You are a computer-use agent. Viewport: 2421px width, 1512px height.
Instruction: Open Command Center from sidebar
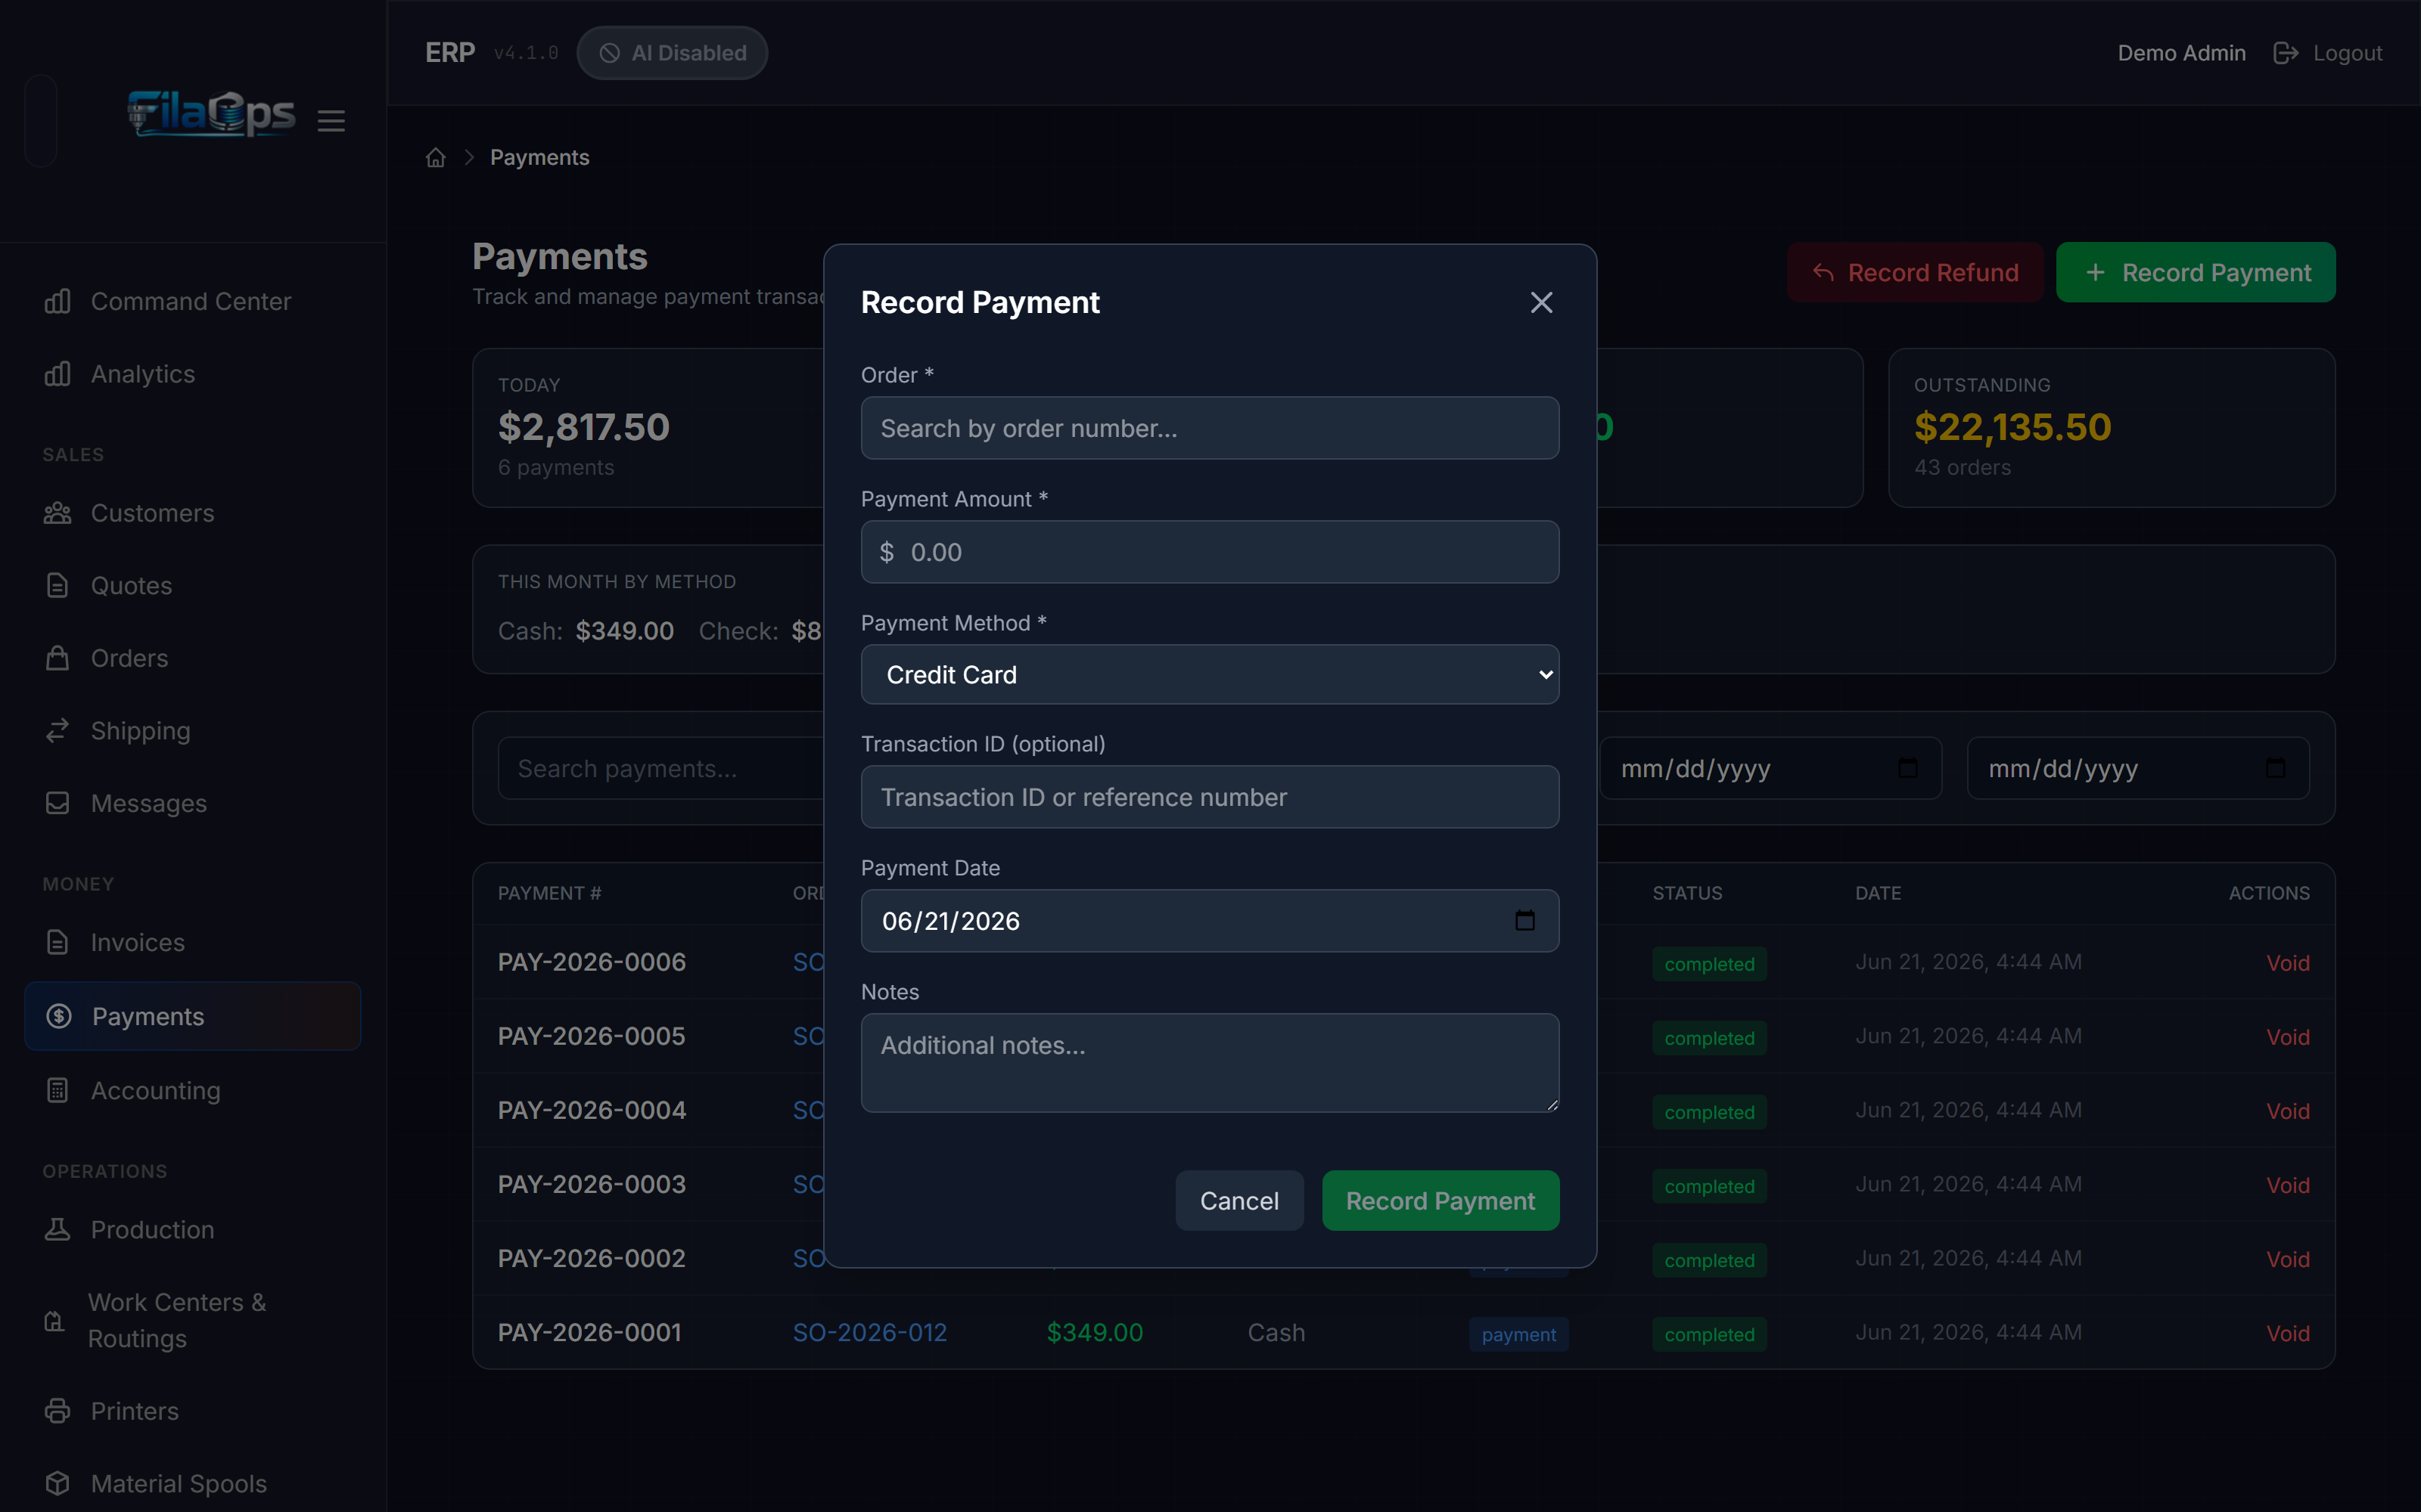192,301
